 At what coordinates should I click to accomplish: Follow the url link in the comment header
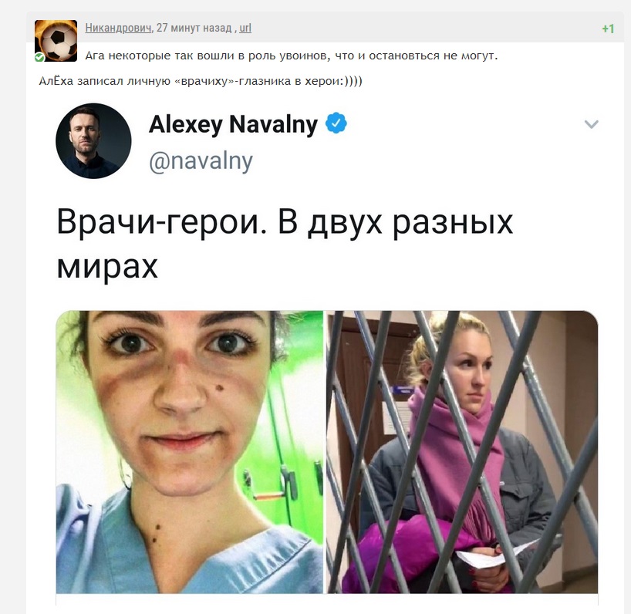point(245,28)
